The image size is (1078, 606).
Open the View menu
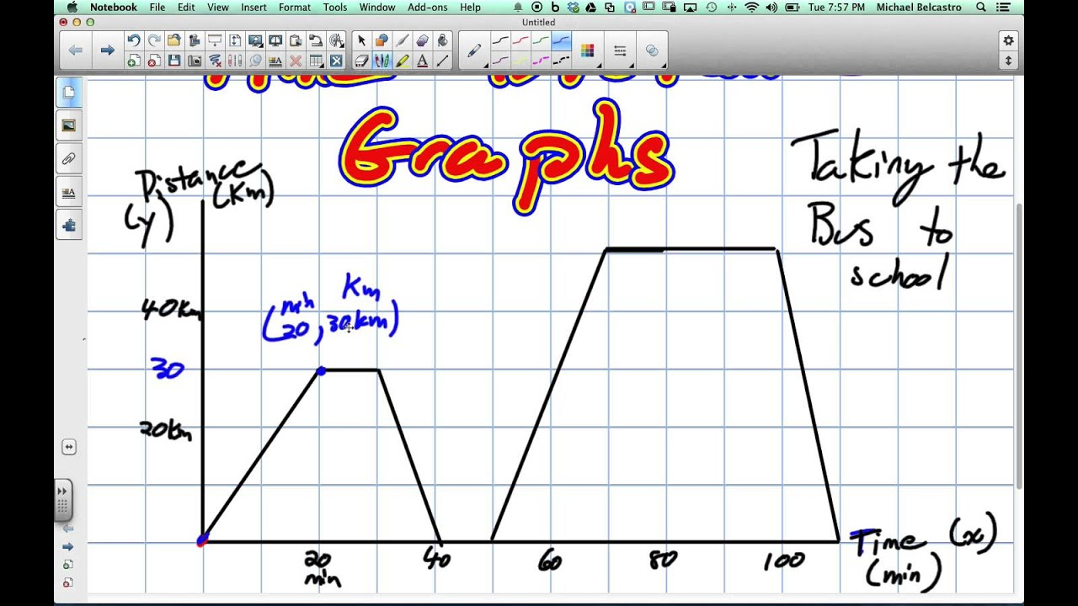(217, 8)
